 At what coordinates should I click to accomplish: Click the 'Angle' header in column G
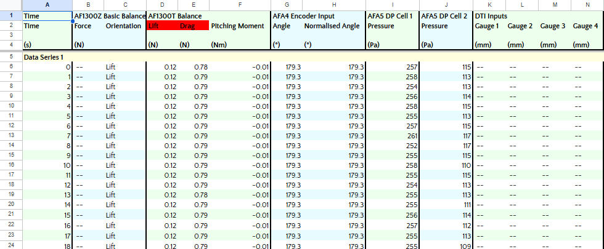(x=287, y=26)
